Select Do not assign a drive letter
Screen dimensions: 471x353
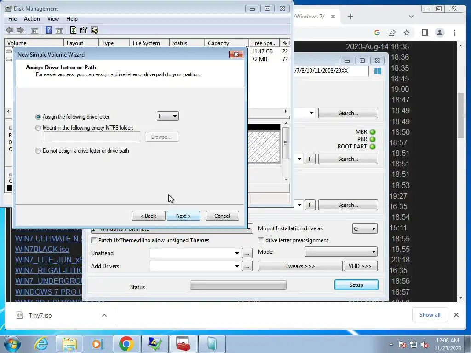coord(38,151)
